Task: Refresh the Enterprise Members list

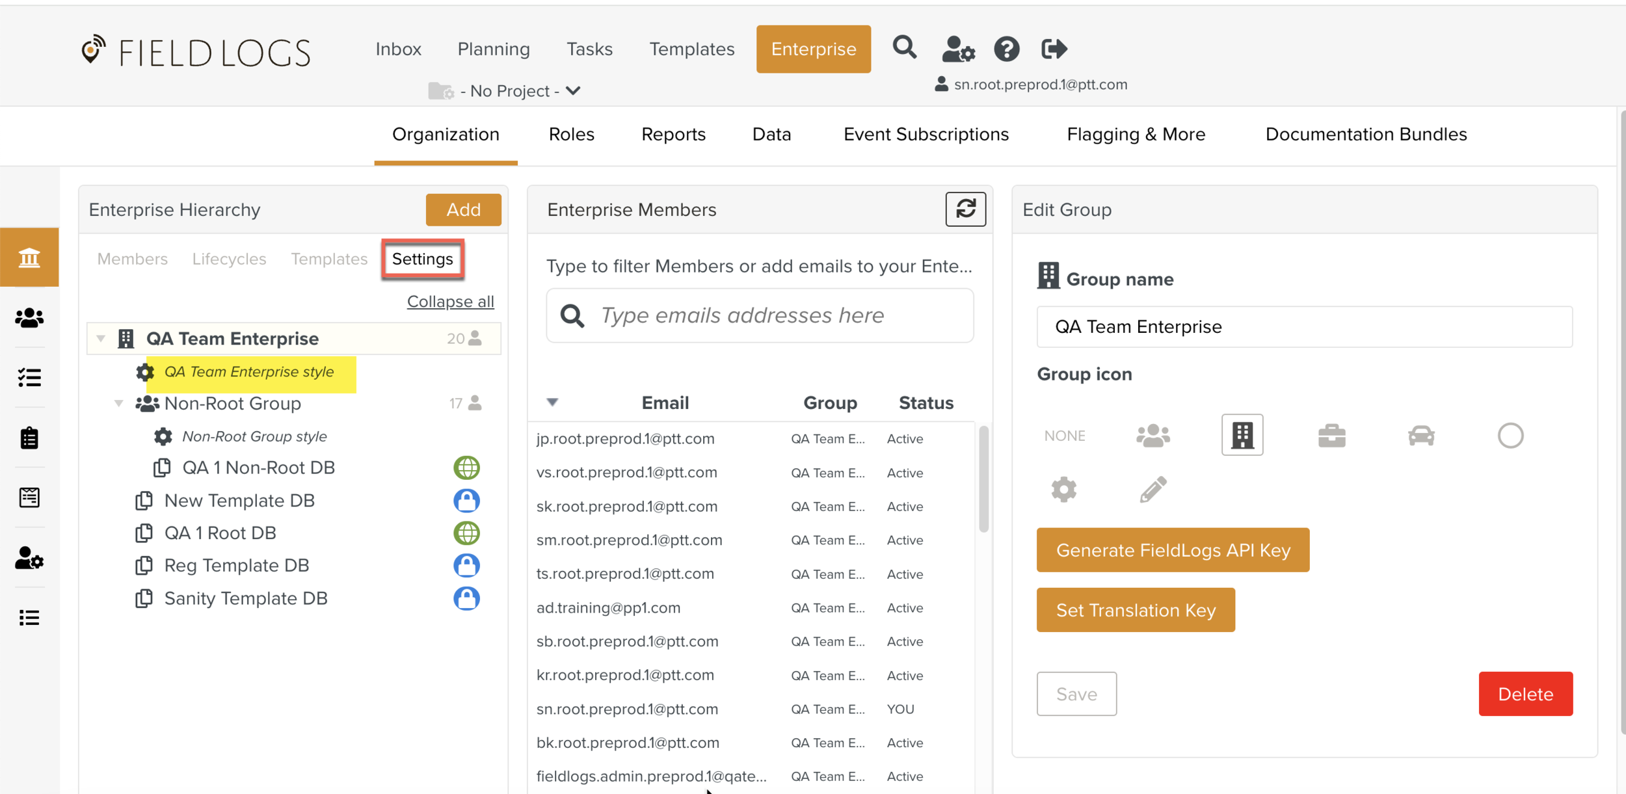Action: click(965, 209)
